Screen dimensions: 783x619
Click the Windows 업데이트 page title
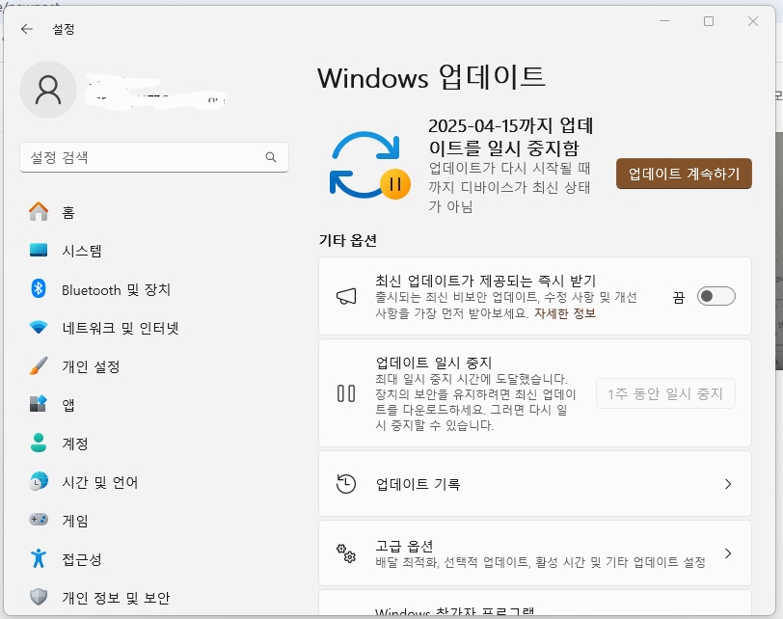coord(431,77)
